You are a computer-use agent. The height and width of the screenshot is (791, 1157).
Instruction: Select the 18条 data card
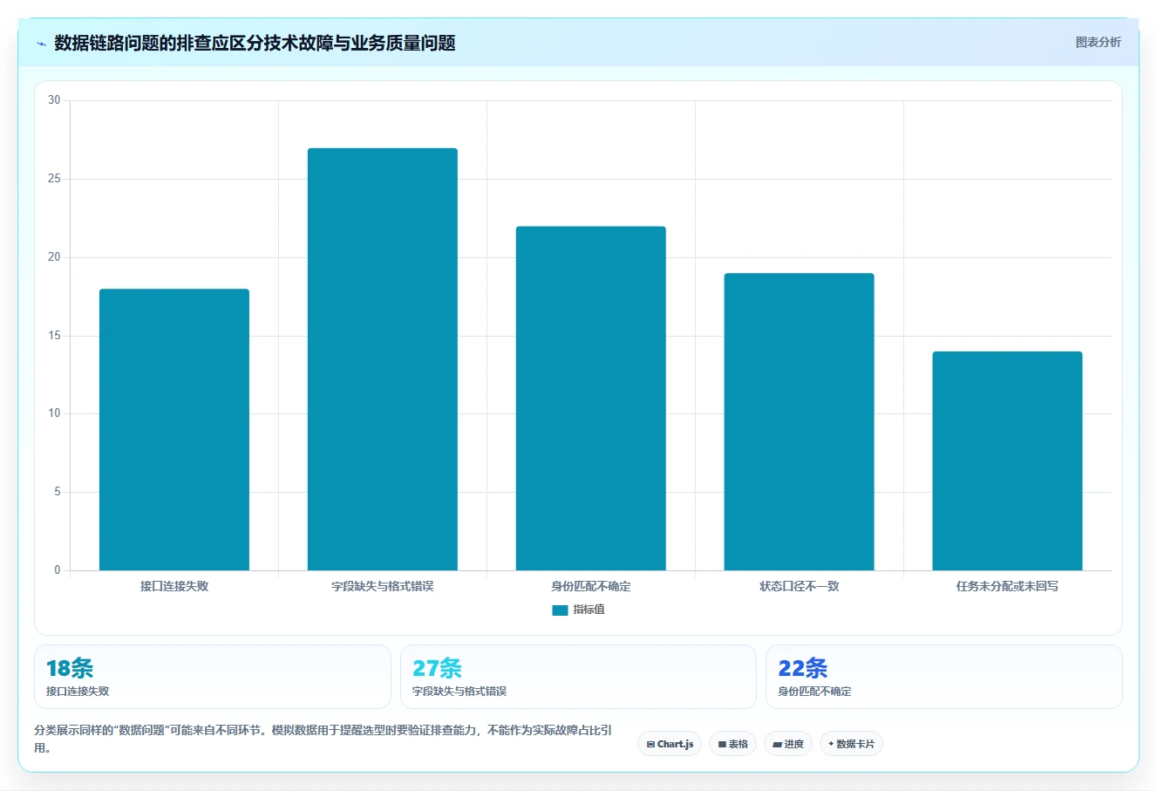(213, 677)
